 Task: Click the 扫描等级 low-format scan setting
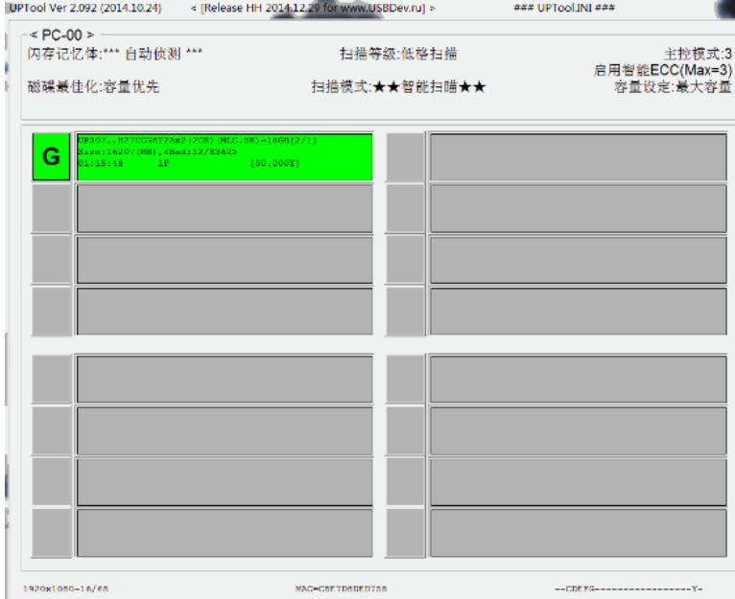(398, 54)
